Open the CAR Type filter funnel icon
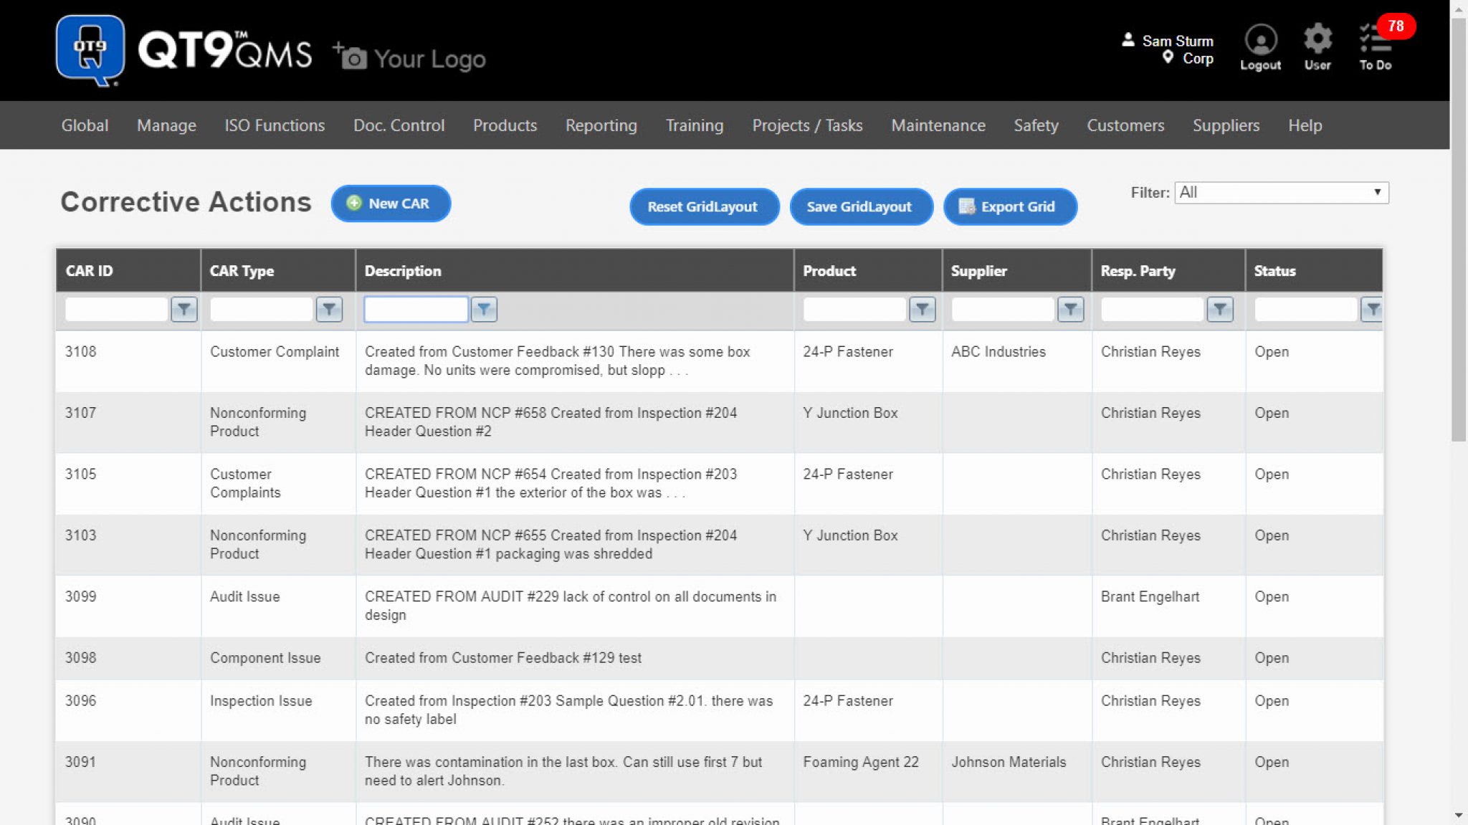Screen dimensions: 1468x825 pos(329,309)
